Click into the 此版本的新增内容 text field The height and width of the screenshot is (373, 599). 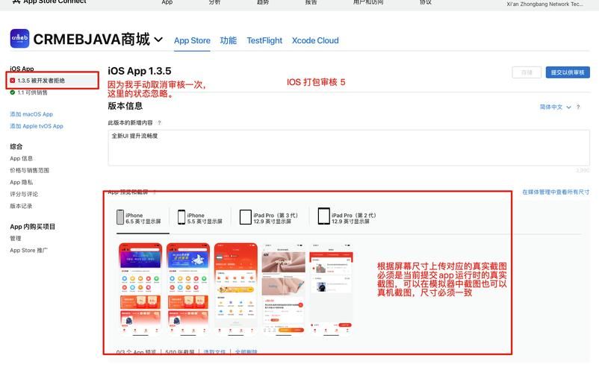pyautogui.click(x=349, y=148)
